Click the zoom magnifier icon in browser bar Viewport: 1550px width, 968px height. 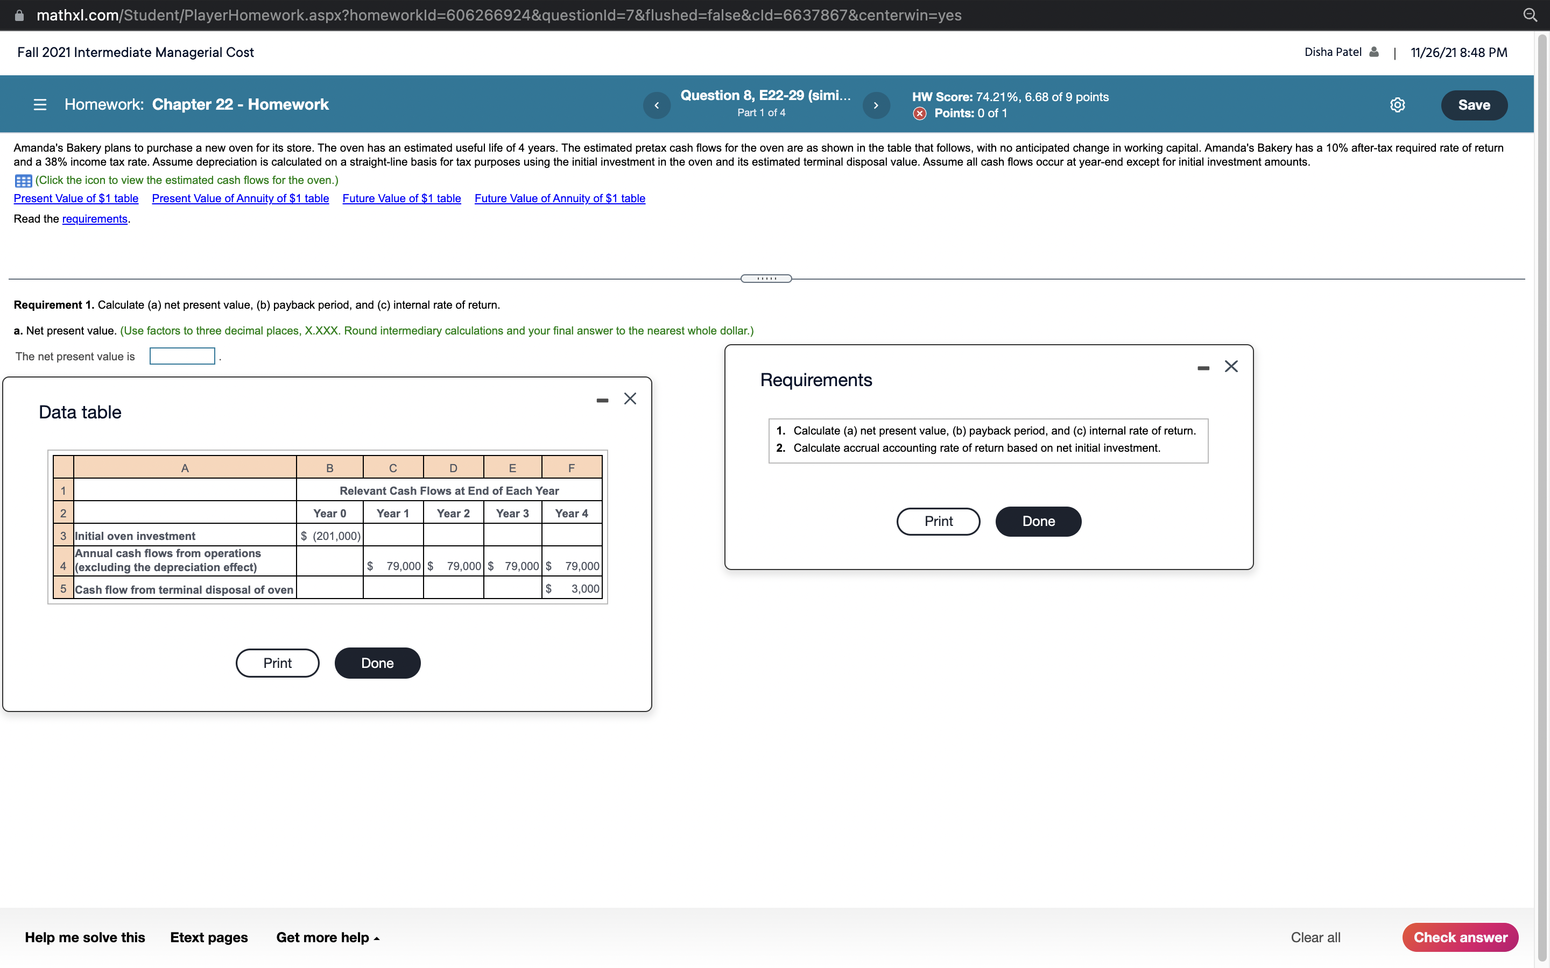(1531, 14)
